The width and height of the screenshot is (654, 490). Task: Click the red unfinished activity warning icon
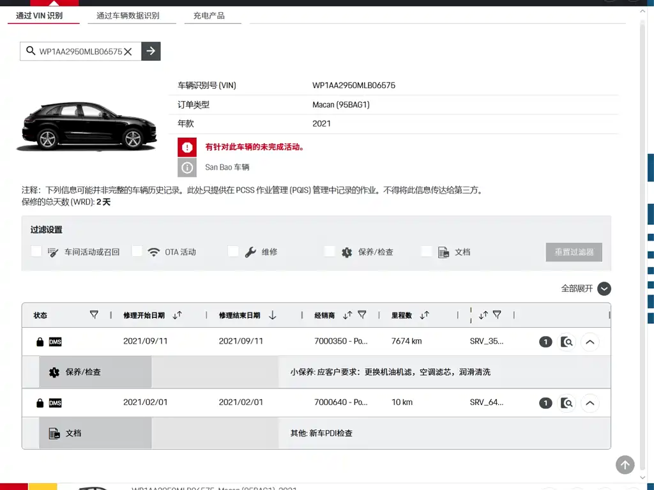click(187, 147)
